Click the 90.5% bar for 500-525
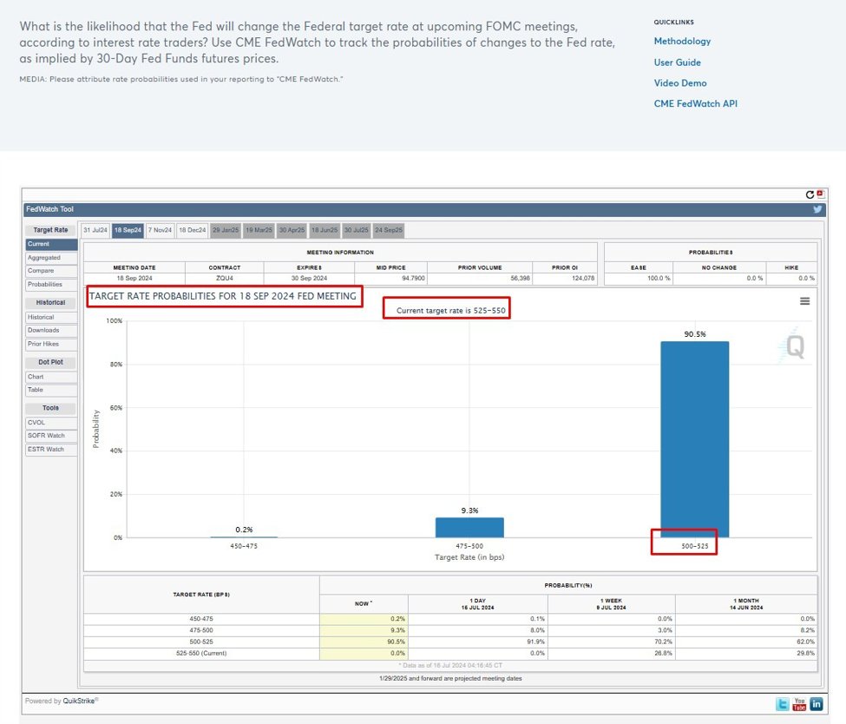Image resolution: width=846 pixels, height=724 pixels. click(x=694, y=438)
